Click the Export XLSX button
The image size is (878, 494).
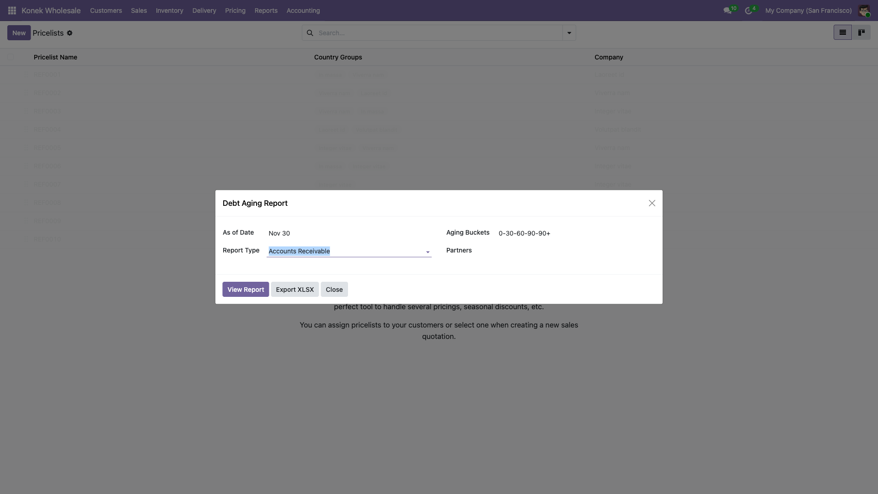(294, 290)
